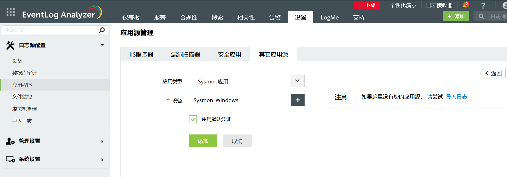
Task: Open the 合规性 tab
Action: pyautogui.click(x=188, y=18)
